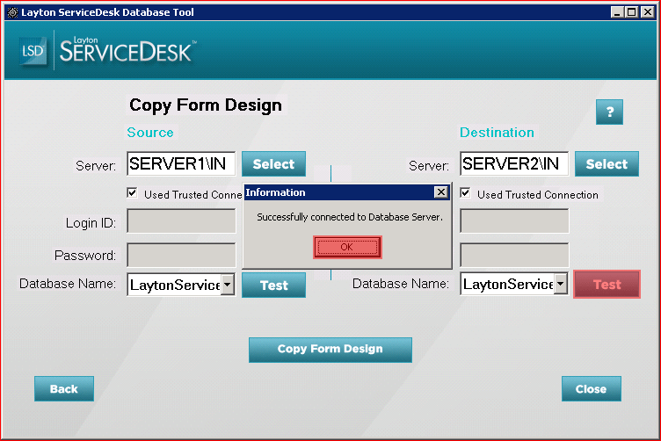Close the Information dialog with X
The width and height of the screenshot is (661, 441).
pyautogui.click(x=441, y=192)
